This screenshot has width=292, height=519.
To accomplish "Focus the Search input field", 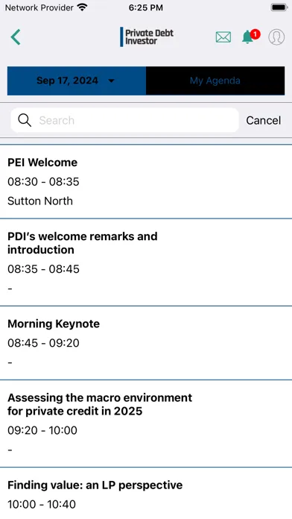I will pyautogui.click(x=124, y=120).
